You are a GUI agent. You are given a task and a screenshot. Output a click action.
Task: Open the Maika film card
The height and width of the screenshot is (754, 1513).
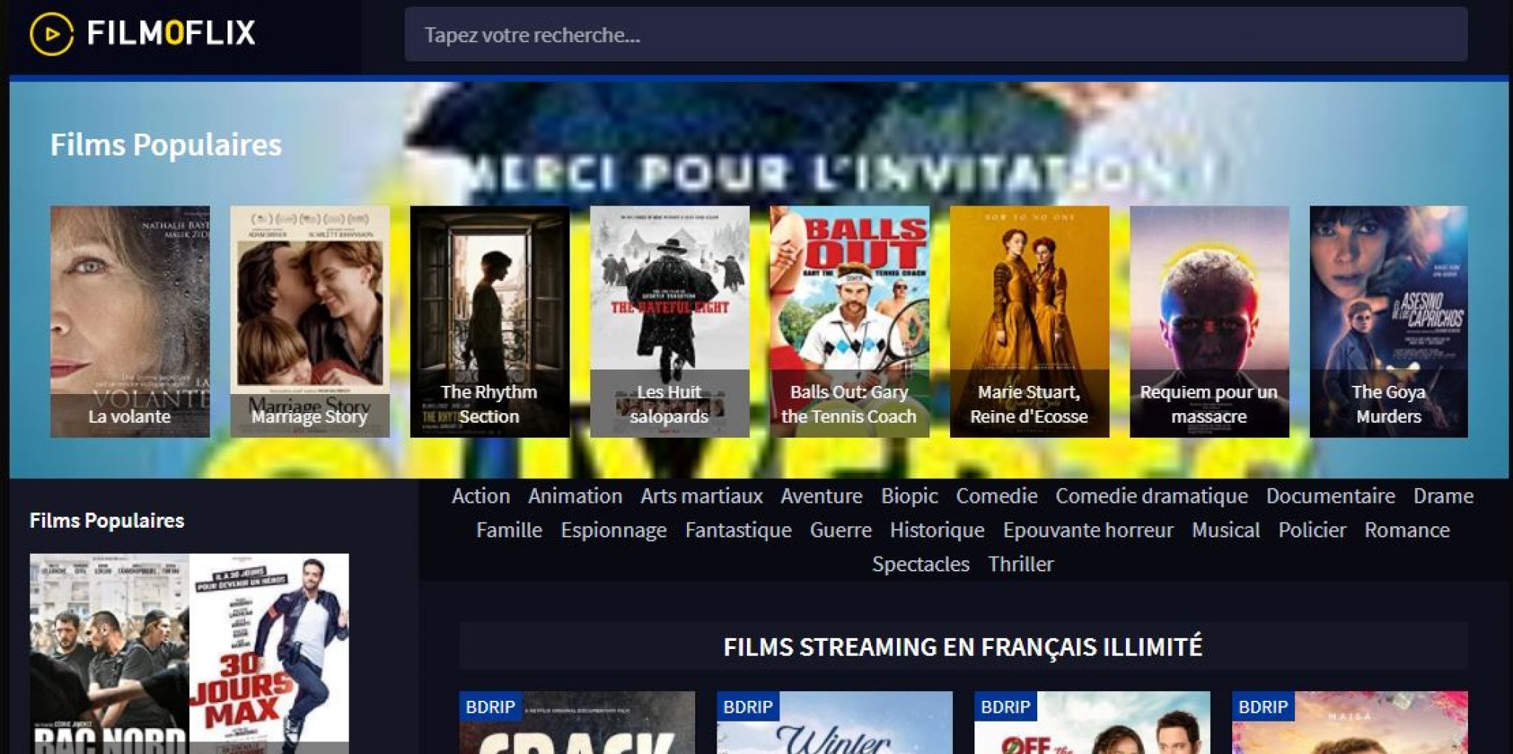[1350, 723]
